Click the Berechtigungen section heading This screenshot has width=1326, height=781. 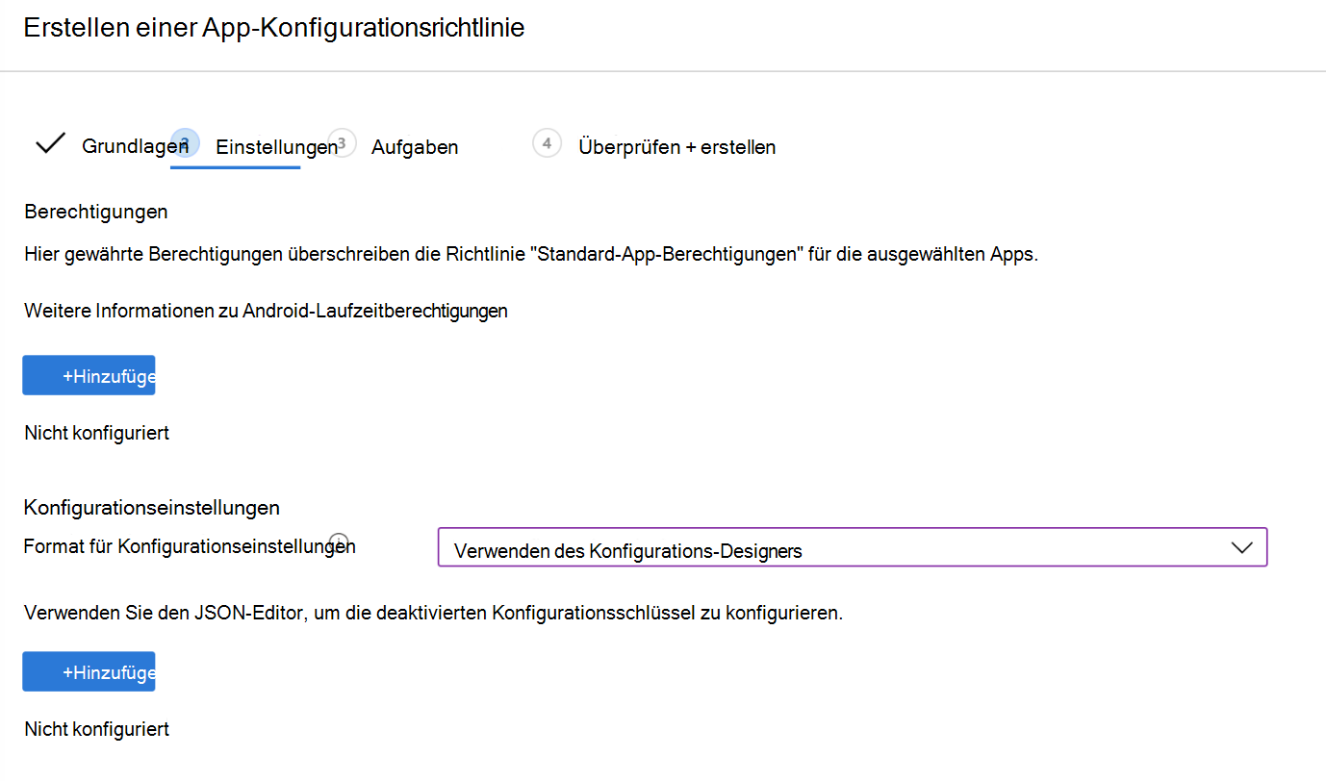tap(96, 211)
